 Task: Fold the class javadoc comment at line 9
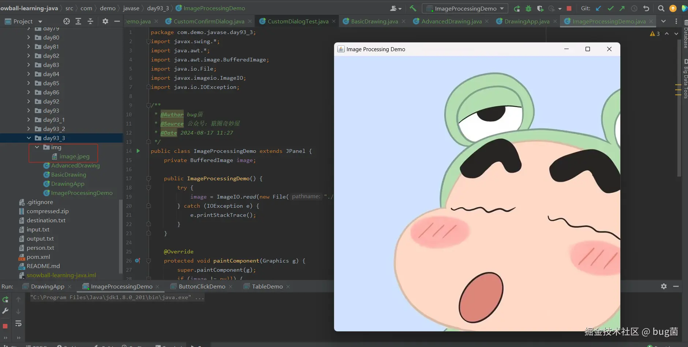click(x=149, y=105)
